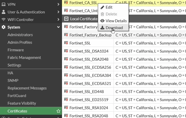Open Fabric Management page

click(24, 58)
